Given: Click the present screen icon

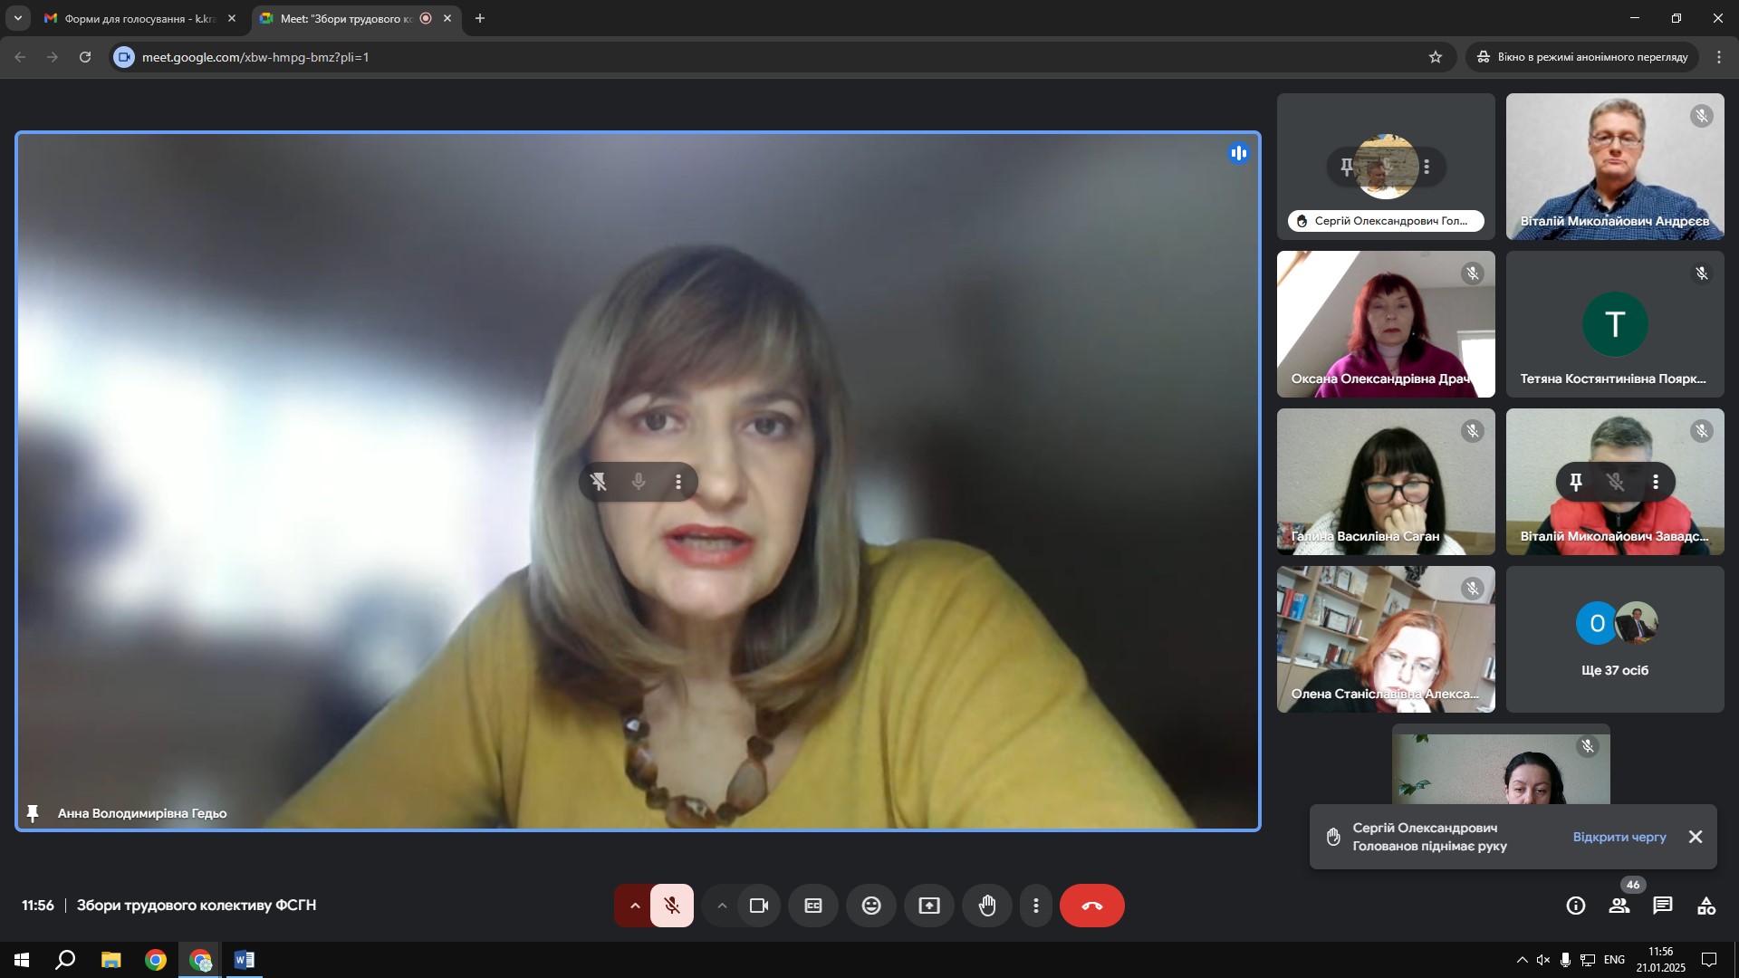Looking at the screenshot, I should [929, 906].
